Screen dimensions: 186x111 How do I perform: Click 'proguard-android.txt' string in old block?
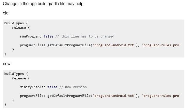click(114, 45)
